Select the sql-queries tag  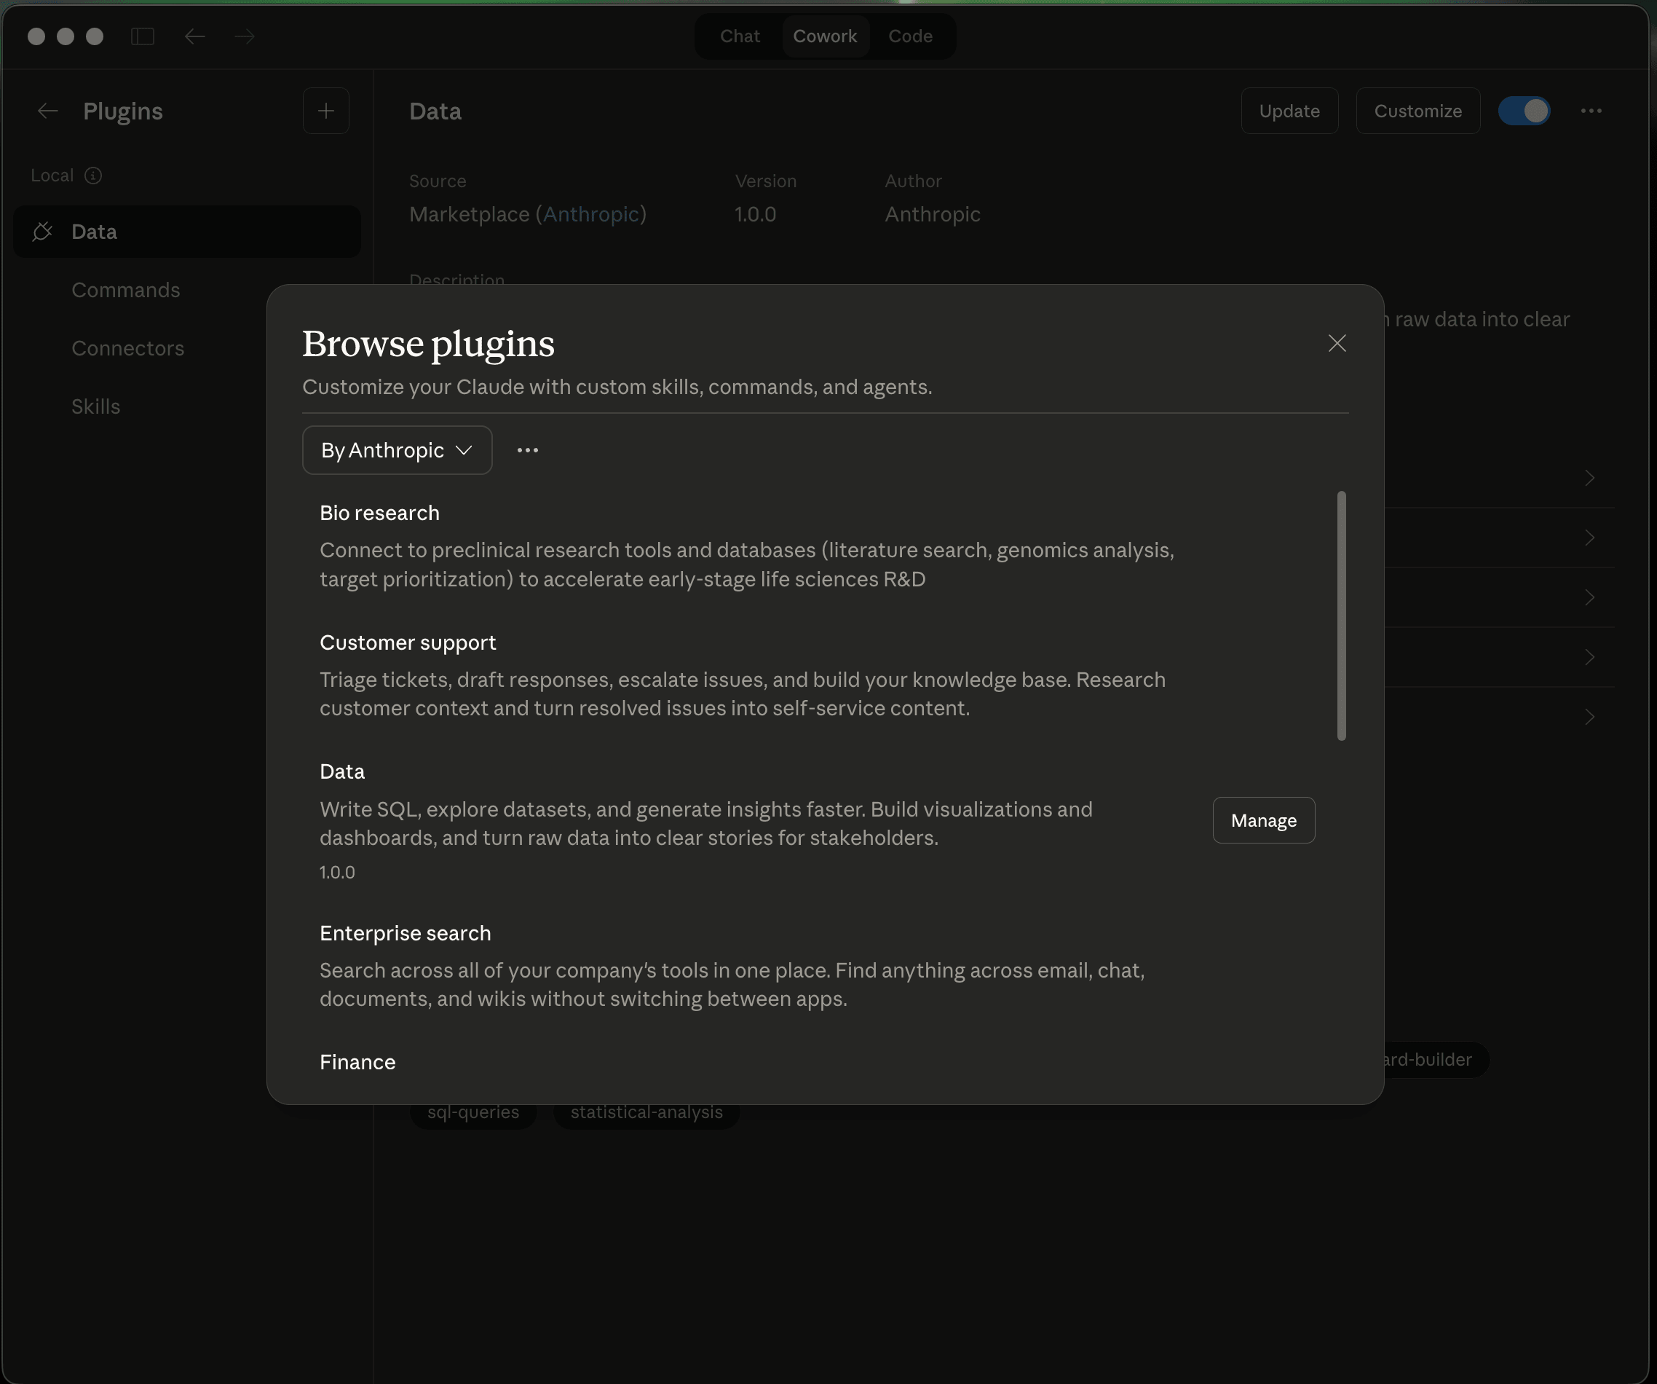click(x=472, y=1112)
